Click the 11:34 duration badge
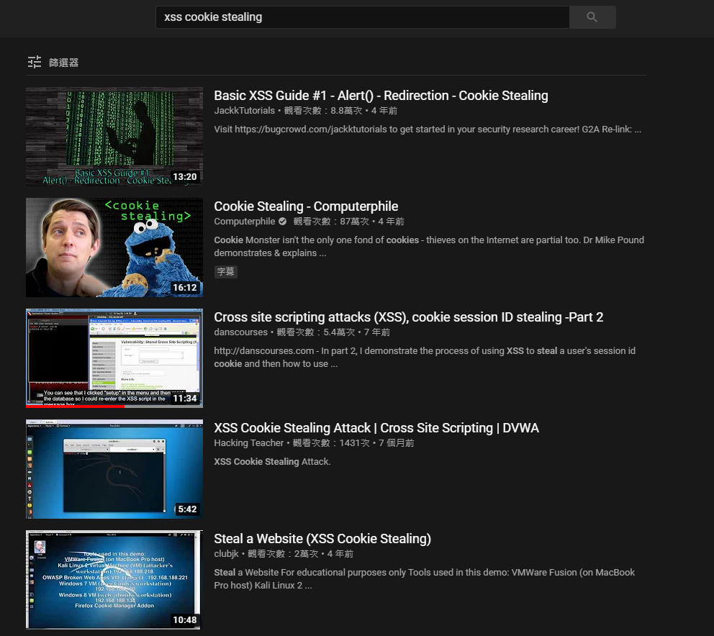Image resolution: width=714 pixels, height=636 pixels. (185, 399)
